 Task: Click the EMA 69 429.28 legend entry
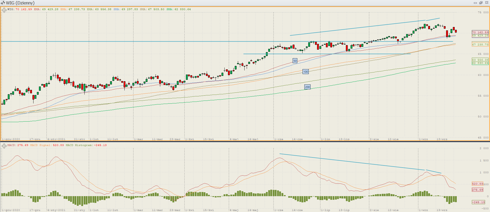pos(46,9)
